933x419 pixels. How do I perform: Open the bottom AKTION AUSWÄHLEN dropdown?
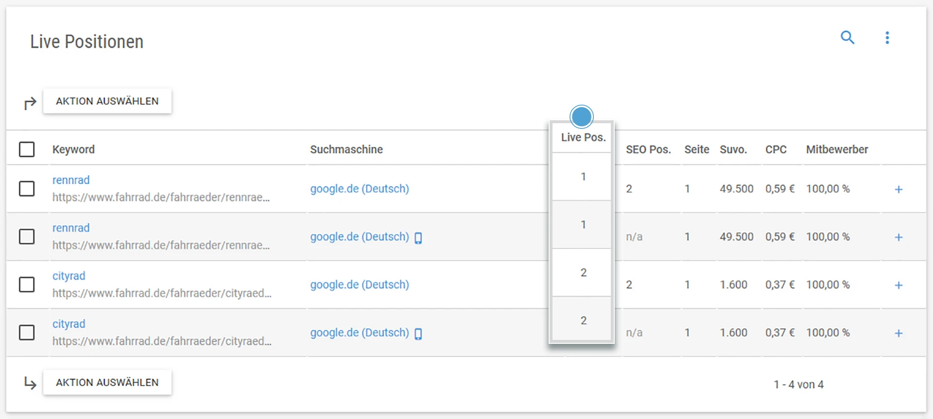point(107,382)
